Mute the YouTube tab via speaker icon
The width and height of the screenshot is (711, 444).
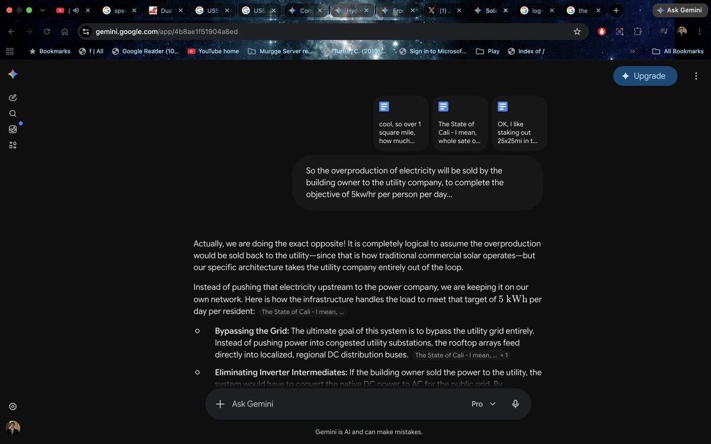point(75,11)
